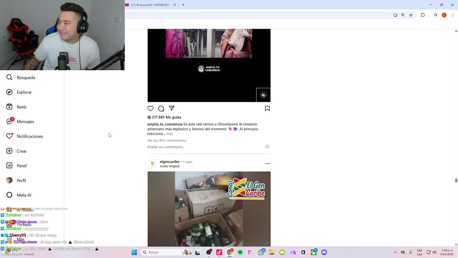Open Chrome from the taskbar
Screen dimensions: 458x258
coord(230,252)
